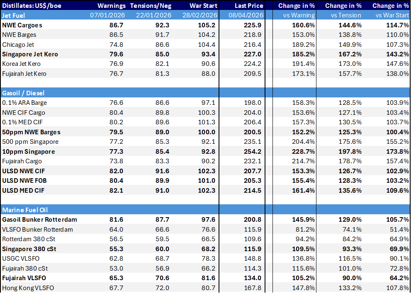Select the 'ULSD NWE CIF' row label

pos(23,171)
